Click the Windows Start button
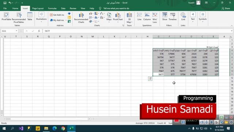Image resolution: width=234 pixels, height=132 pixels. (x=4, y=128)
